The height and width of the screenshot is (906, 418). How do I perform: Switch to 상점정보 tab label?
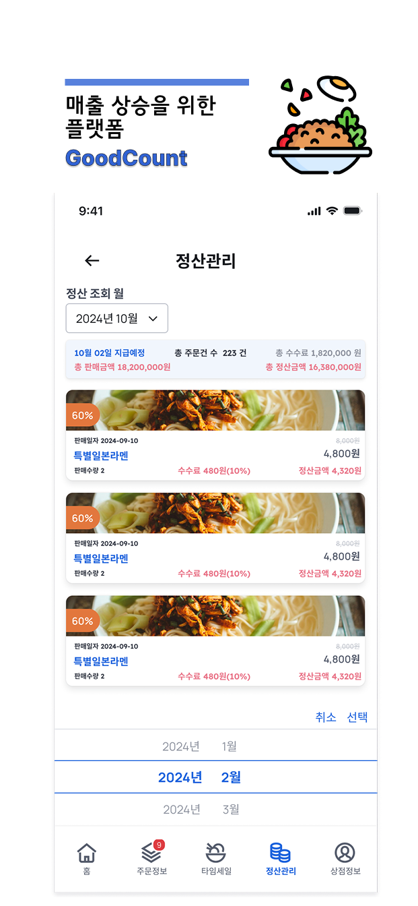point(345,871)
